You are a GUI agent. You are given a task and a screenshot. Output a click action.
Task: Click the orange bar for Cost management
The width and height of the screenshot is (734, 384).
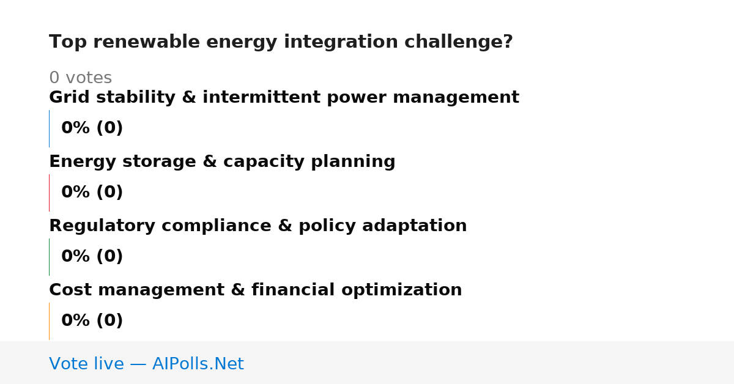tap(49, 321)
